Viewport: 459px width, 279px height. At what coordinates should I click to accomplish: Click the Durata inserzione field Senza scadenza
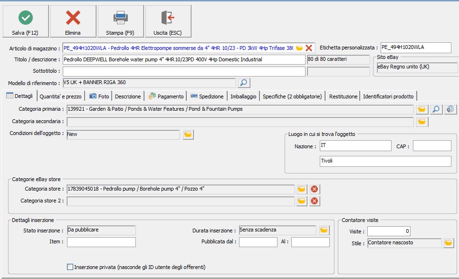[x=277, y=230]
